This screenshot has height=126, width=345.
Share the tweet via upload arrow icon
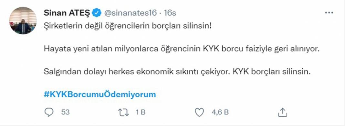pos(283,112)
